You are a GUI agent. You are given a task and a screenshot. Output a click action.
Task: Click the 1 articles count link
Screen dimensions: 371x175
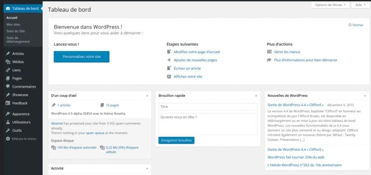[x=63, y=105]
